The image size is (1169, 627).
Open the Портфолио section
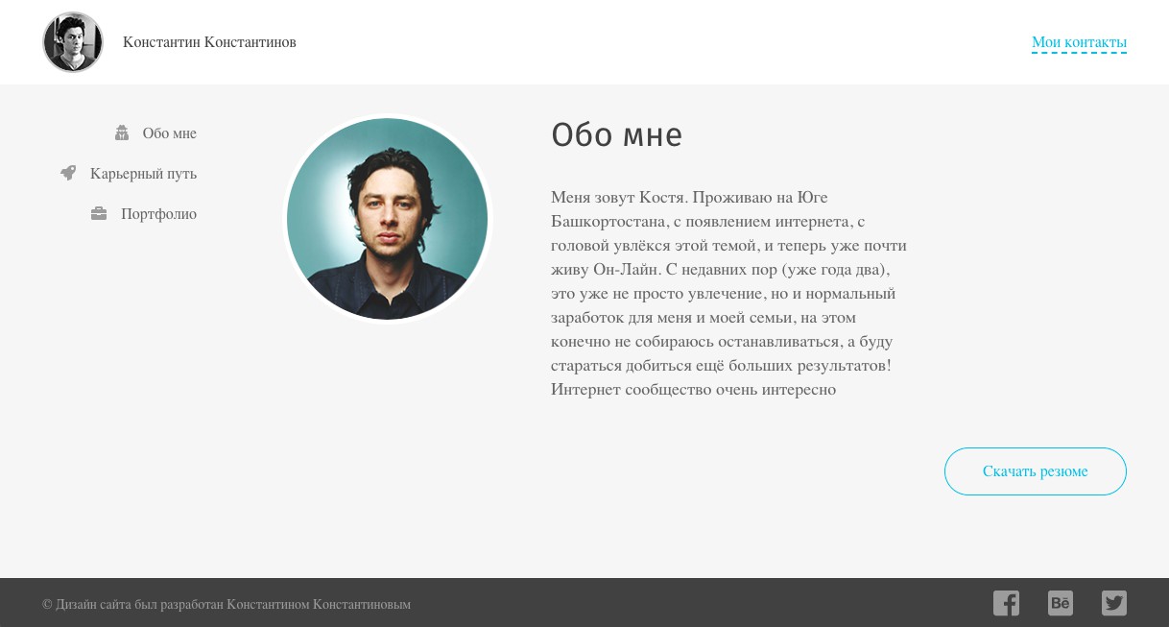(x=158, y=214)
